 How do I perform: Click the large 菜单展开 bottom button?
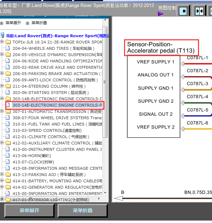[29, 210]
